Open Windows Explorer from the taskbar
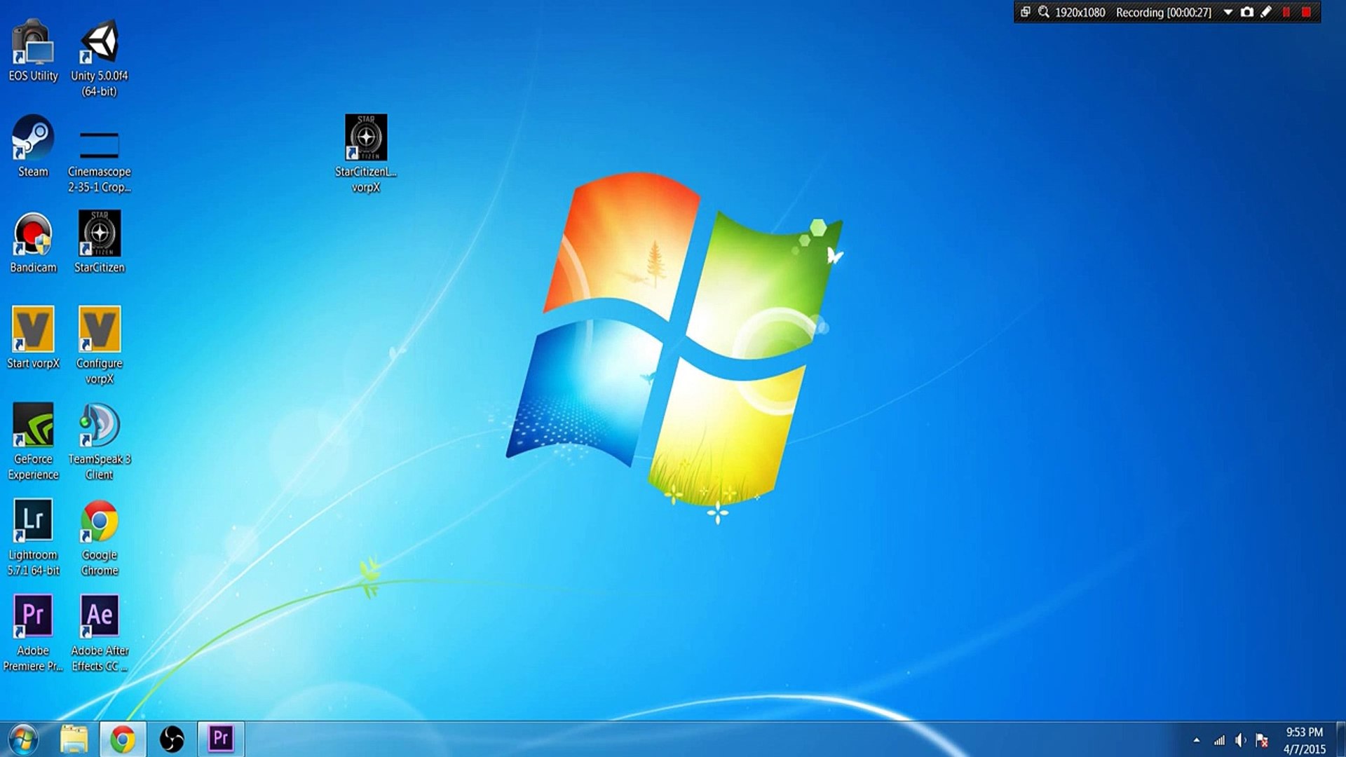Image resolution: width=1346 pixels, height=757 pixels. tap(74, 739)
